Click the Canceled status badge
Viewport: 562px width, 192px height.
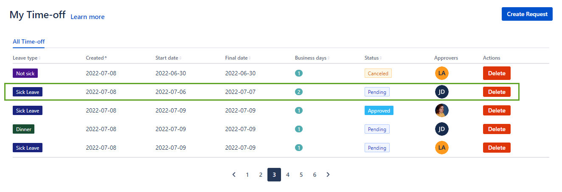378,73
